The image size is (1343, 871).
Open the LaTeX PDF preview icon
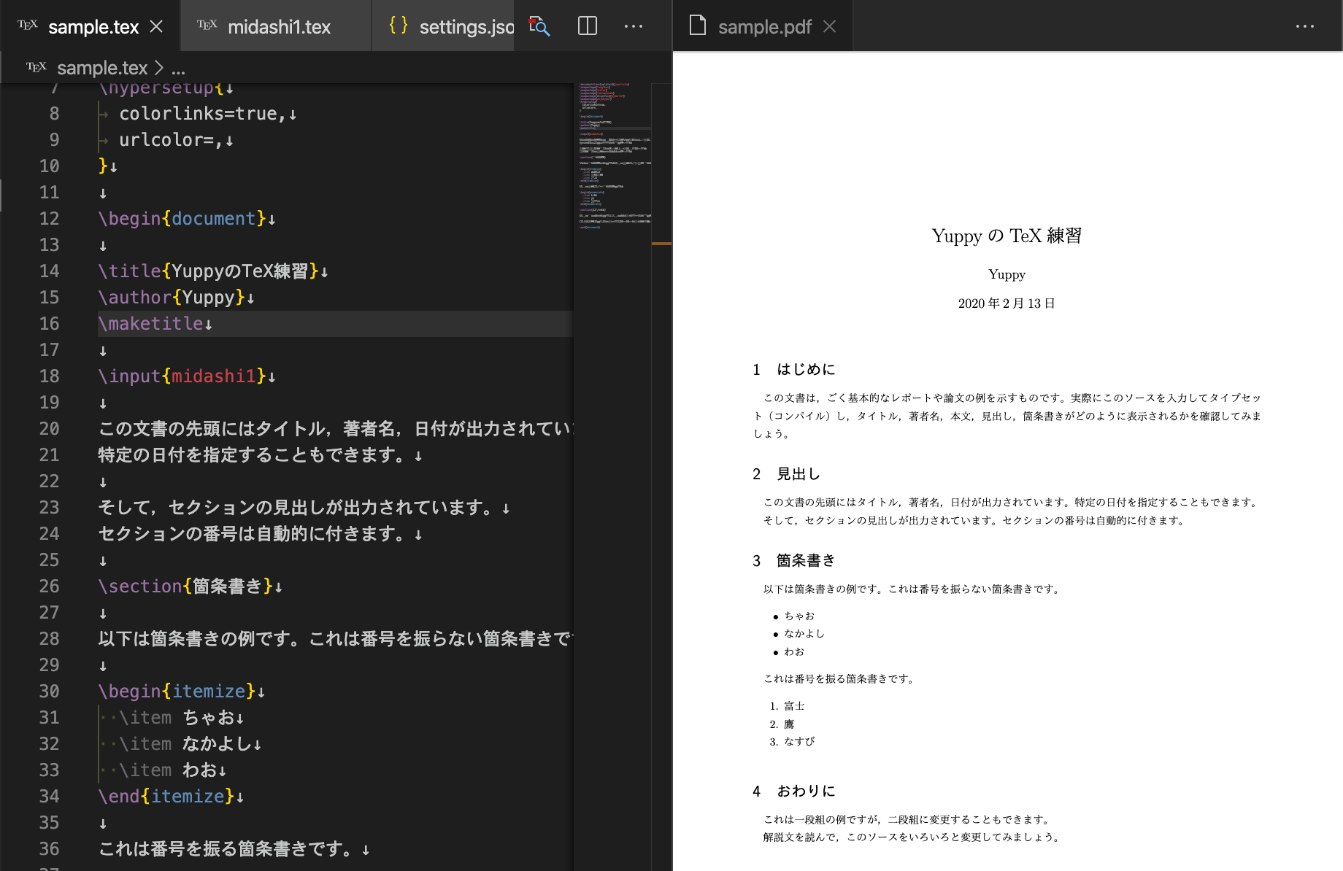click(538, 26)
